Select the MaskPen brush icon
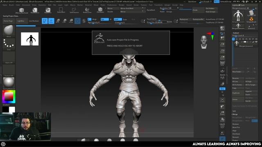 pos(48,10)
